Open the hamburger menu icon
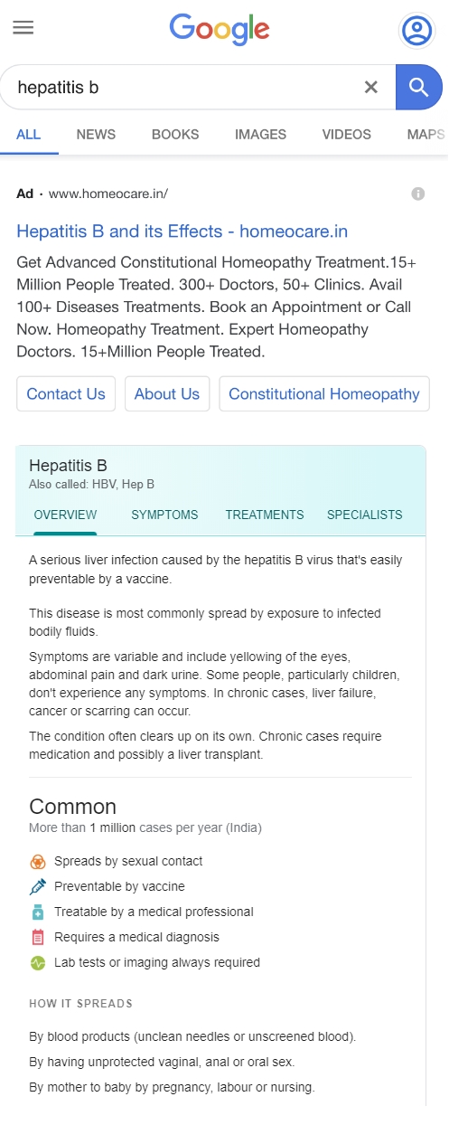 (23, 27)
